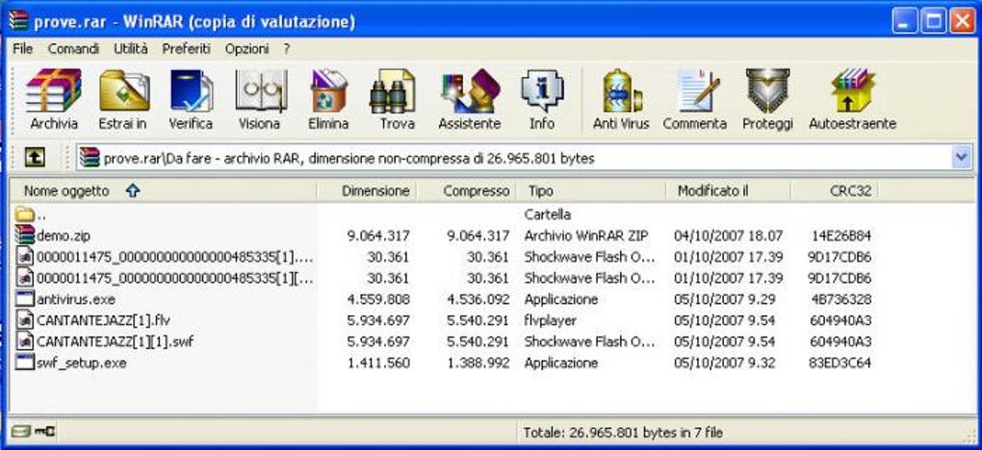Click the Autoestraente toolbar icon
The image size is (982, 450).
coord(852,91)
